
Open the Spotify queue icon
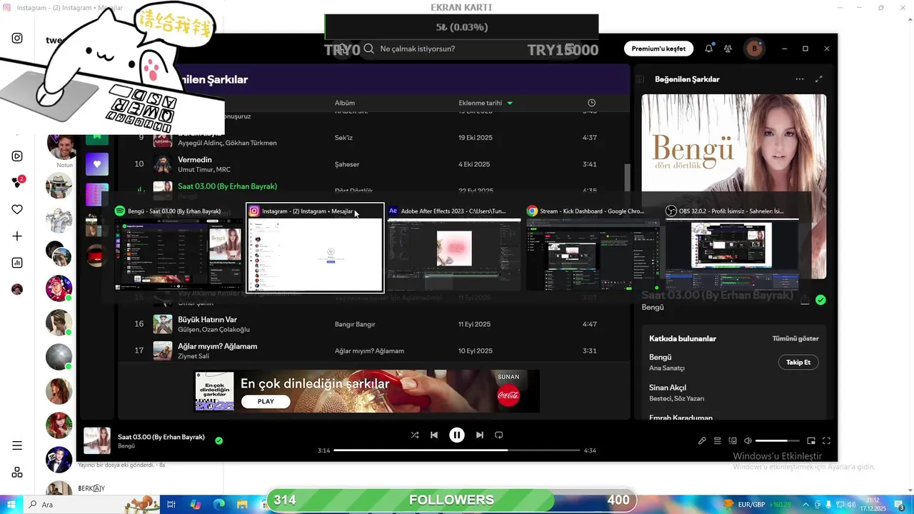click(718, 441)
